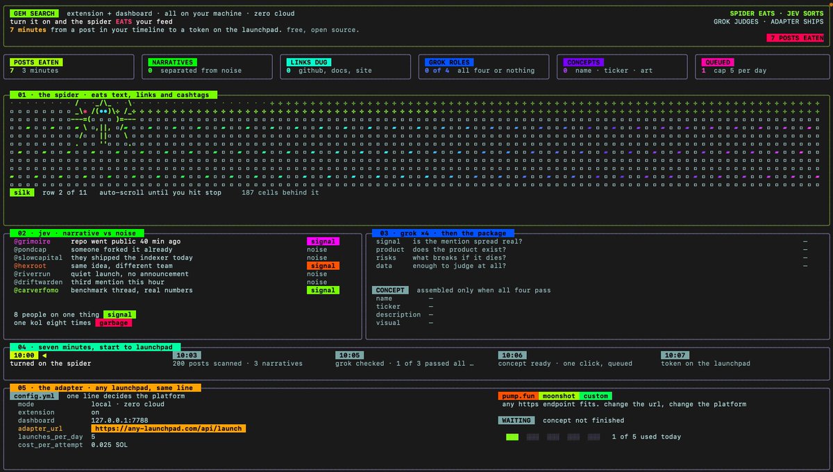833x472 pixels.
Task: Click the orange signal badge beside @hexroot
Action: [323, 266]
